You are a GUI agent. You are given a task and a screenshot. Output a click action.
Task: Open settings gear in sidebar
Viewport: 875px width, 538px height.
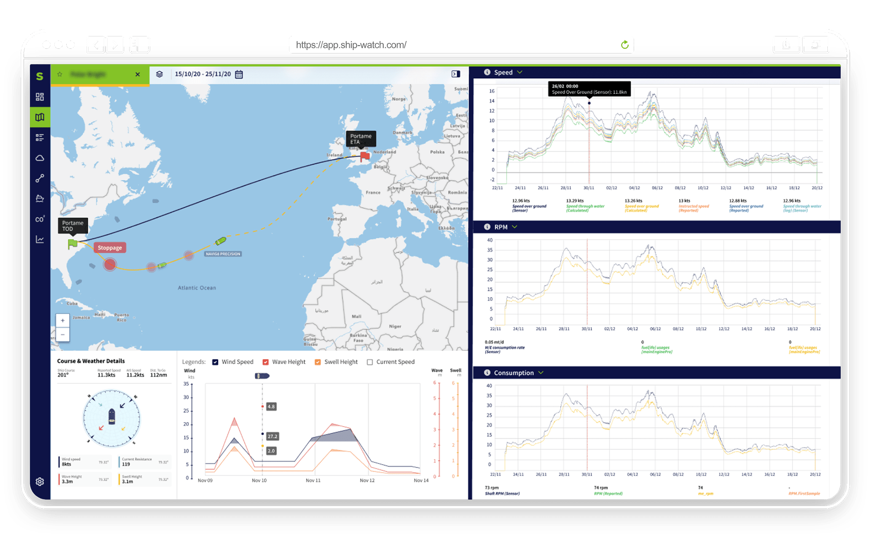click(x=40, y=482)
